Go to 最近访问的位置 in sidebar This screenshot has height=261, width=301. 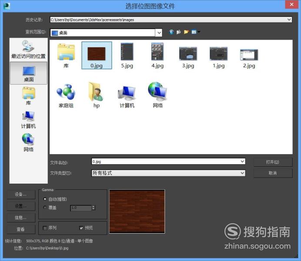[x=28, y=50]
